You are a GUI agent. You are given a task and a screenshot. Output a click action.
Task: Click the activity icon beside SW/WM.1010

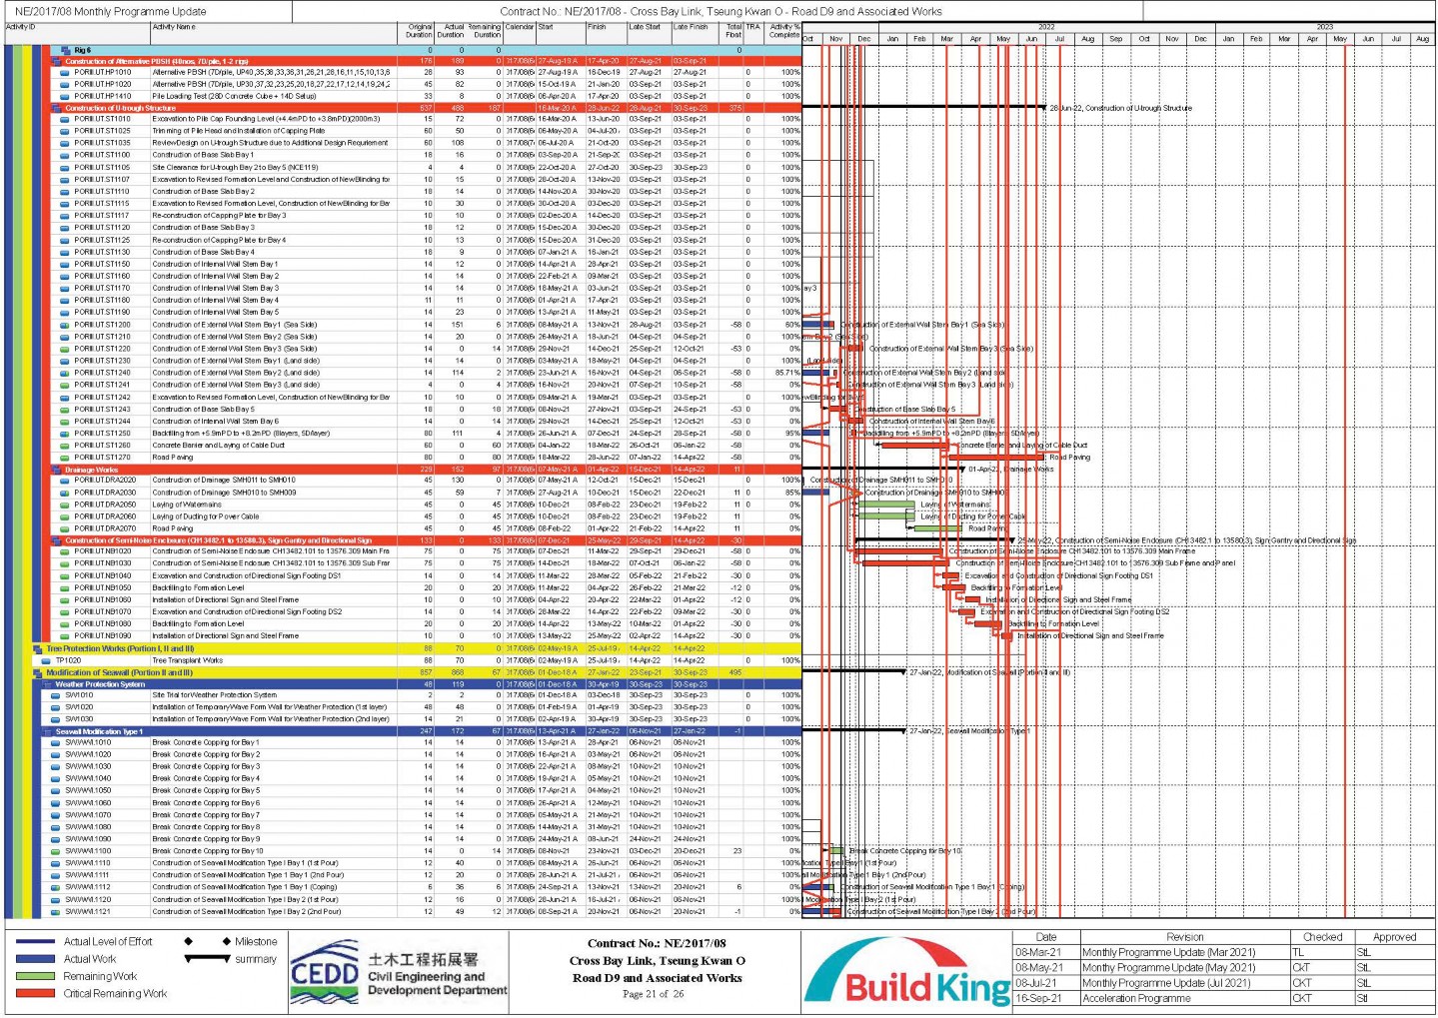point(56,743)
